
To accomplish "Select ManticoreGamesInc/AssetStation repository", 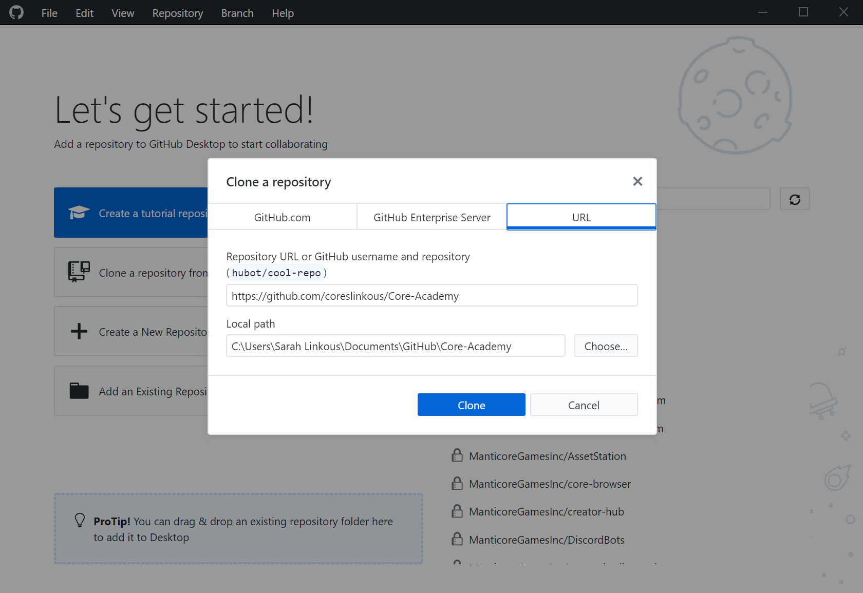I will (548, 456).
